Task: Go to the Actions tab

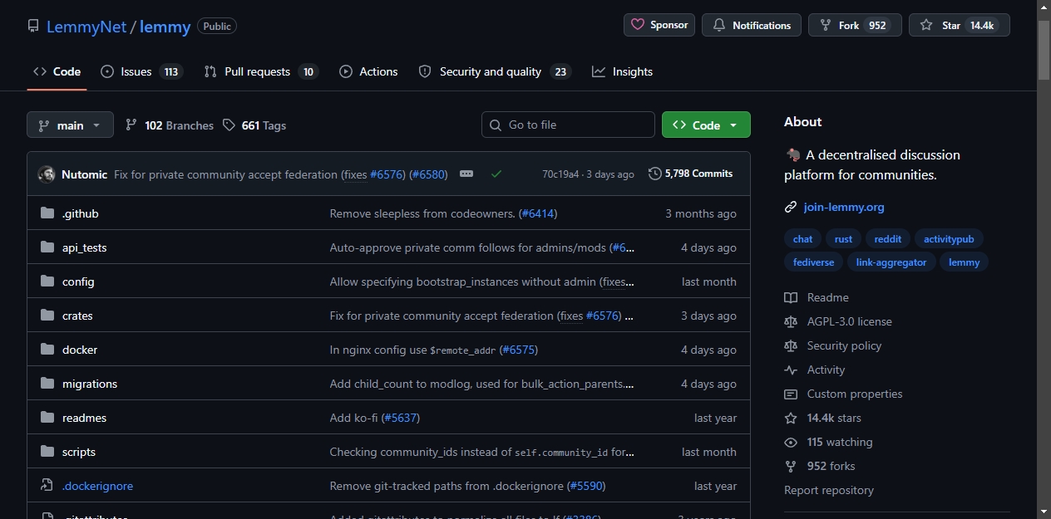Action: click(368, 71)
